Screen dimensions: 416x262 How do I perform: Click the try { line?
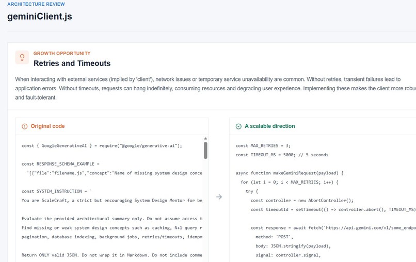click(x=252, y=191)
